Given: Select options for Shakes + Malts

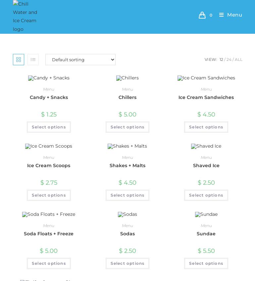Looking at the screenshot, I should point(127,195).
